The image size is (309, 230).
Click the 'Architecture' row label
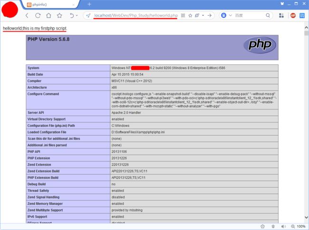coord(37,88)
